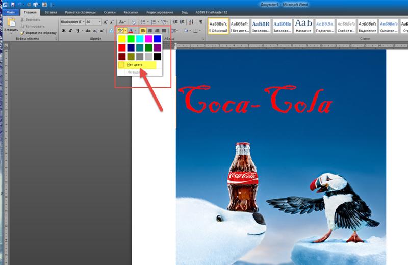Switch to the Insert (Вставка) tab
Viewport: 408px width, 265px height.
(x=50, y=12)
